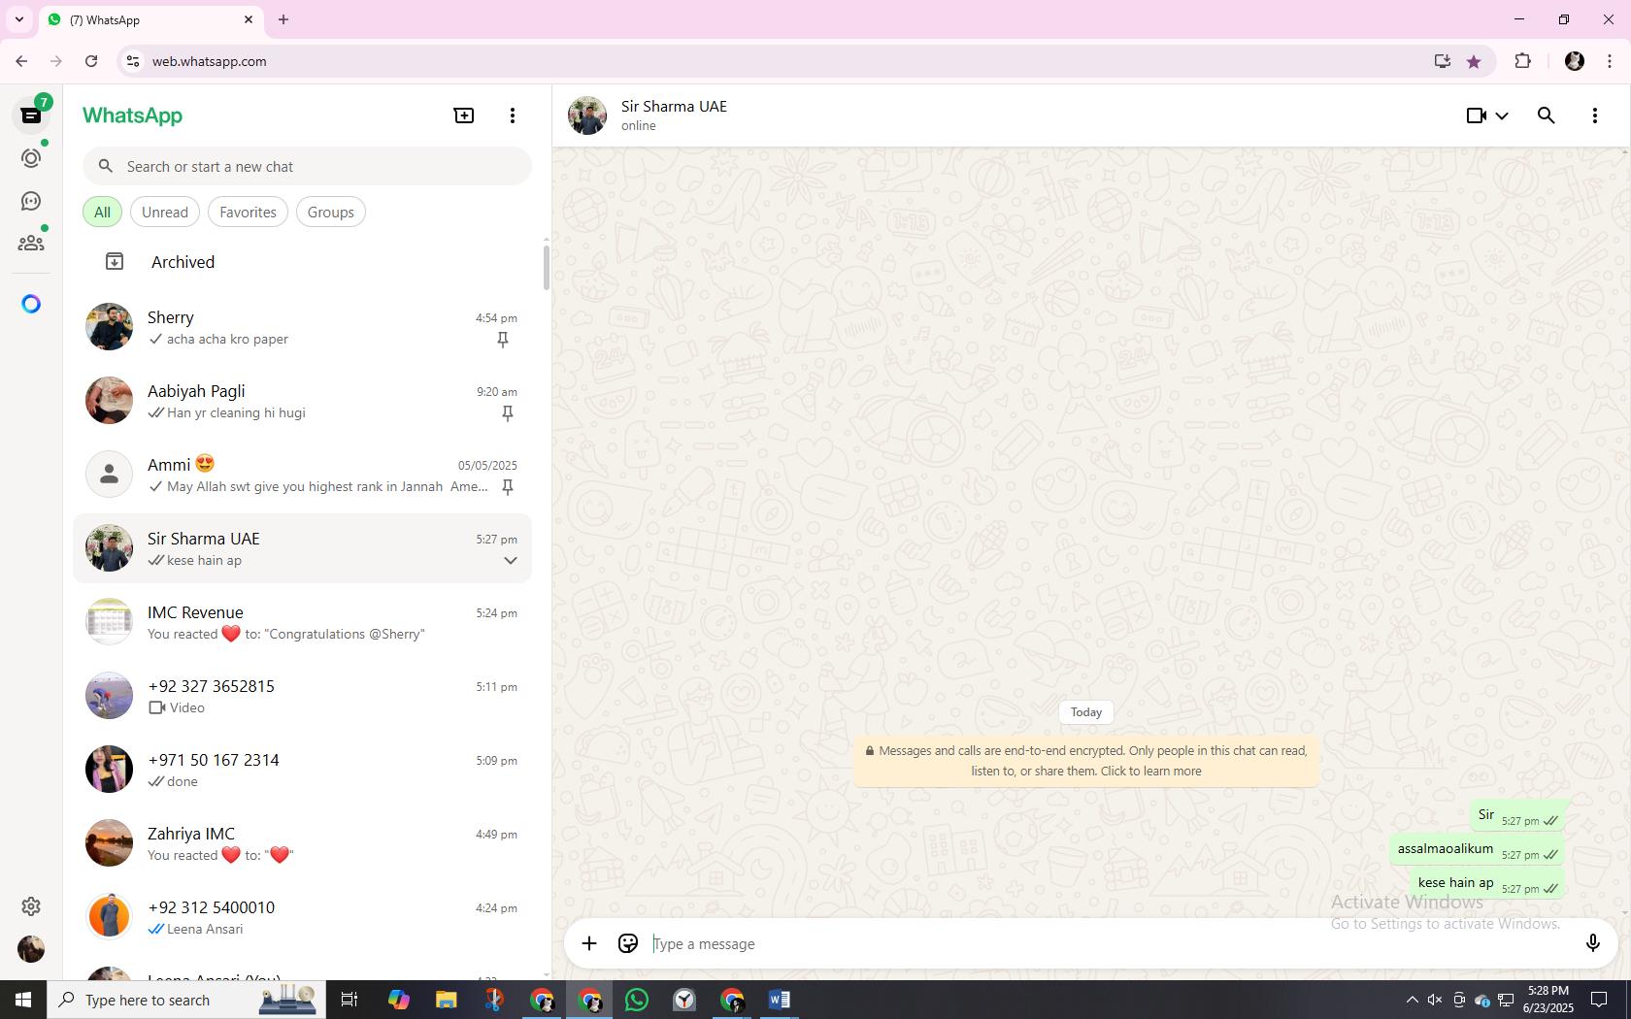Open the IMC Revenue group chat

click(302, 622)
